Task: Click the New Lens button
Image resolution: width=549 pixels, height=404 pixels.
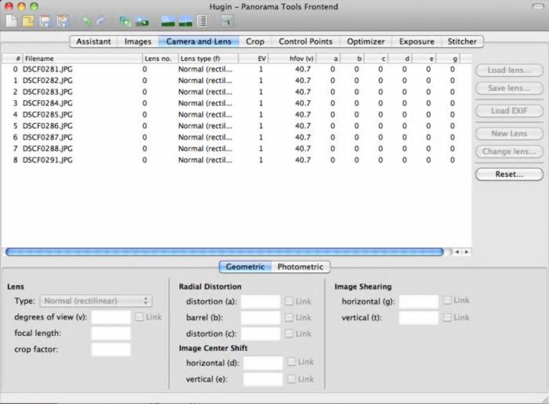Action: [x=509, y=133]
